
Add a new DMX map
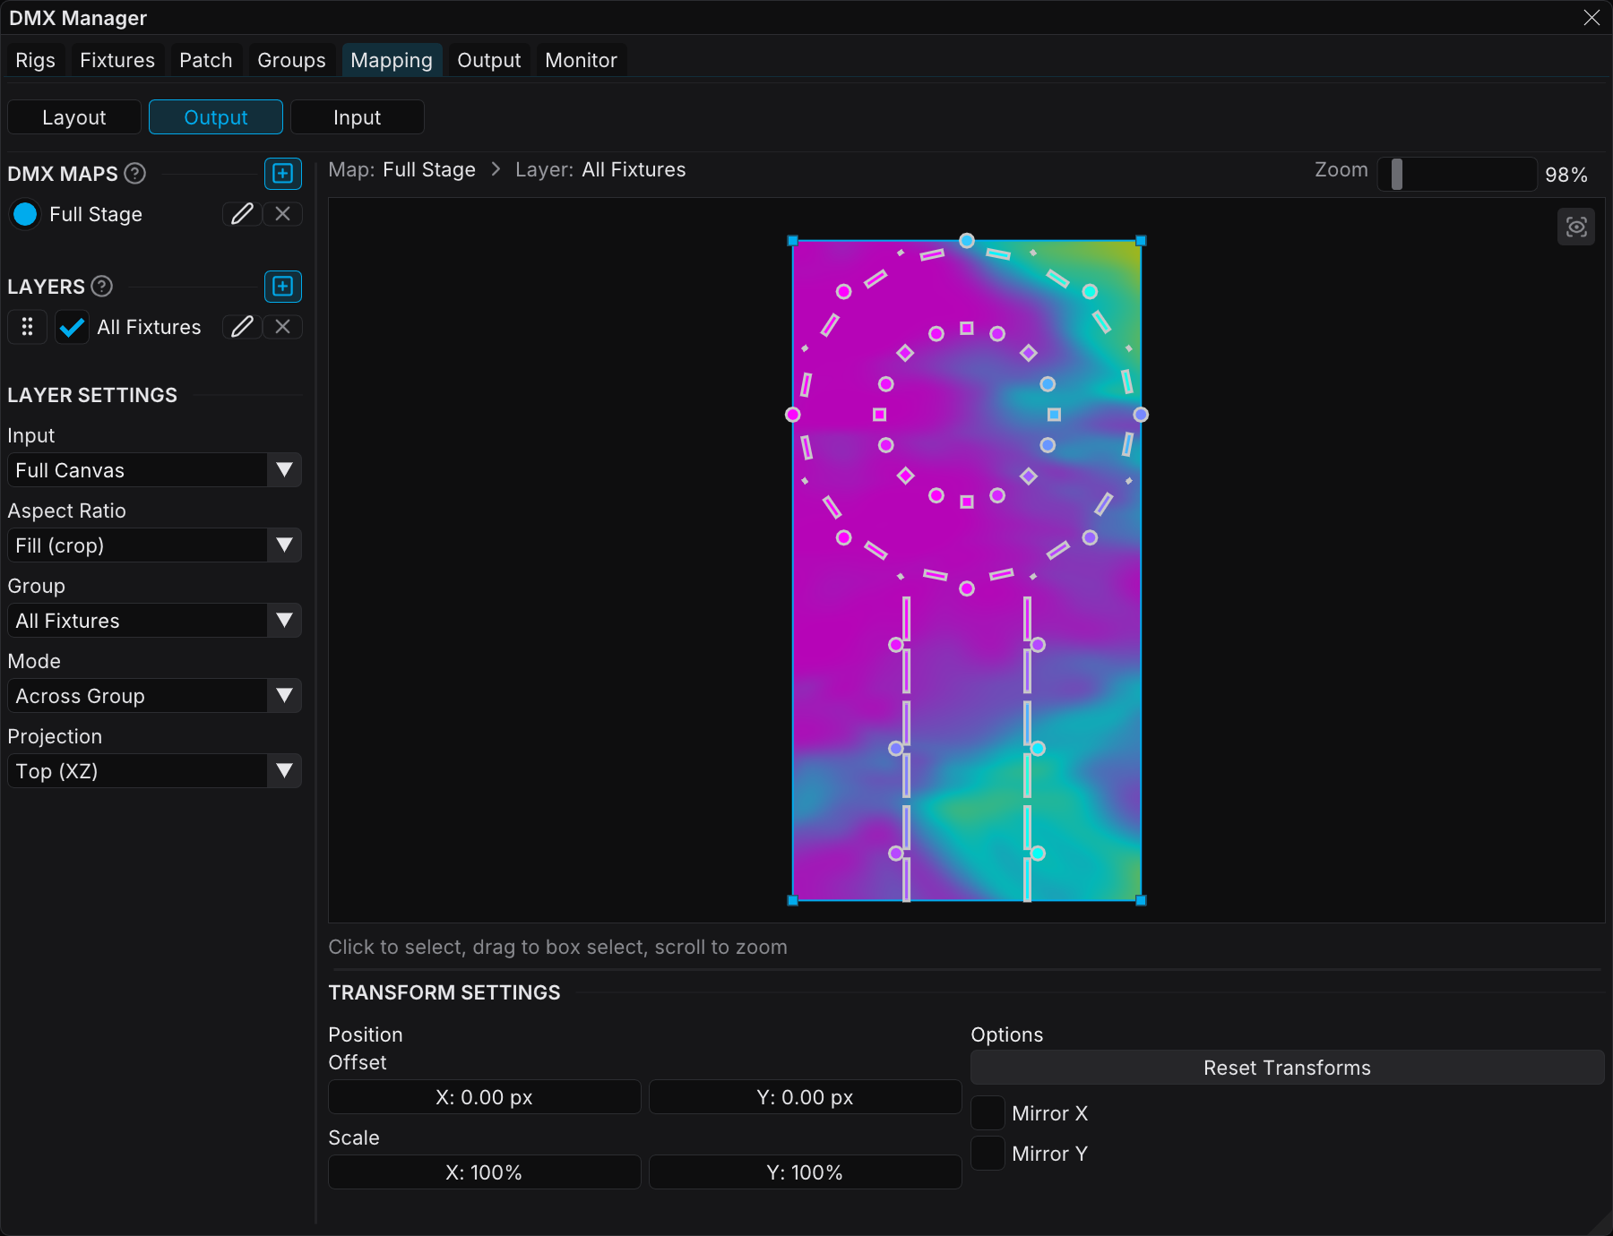coord(283,173)
